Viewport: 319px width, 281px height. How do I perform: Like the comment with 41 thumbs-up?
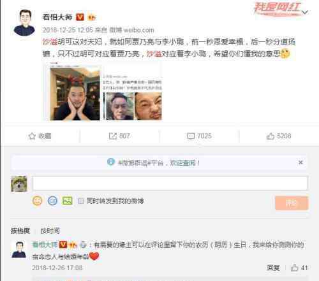point(295,268)
